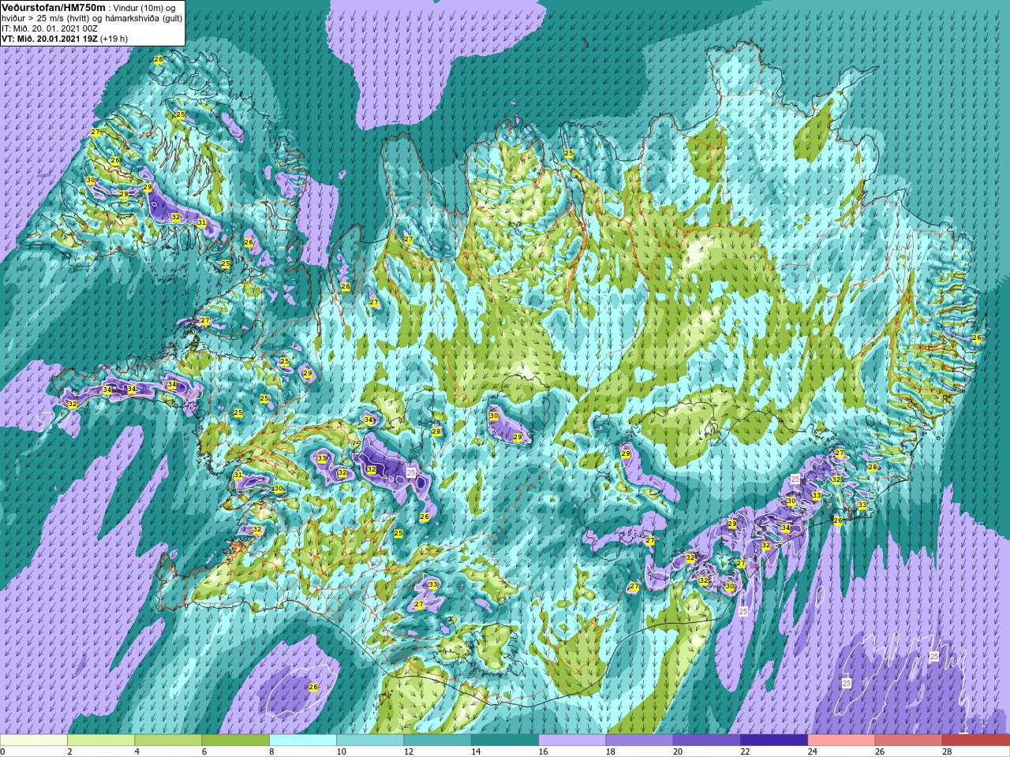Click the color scale tick label '8'
Viewport: 1010px width, 757px height.
point(272,751)
